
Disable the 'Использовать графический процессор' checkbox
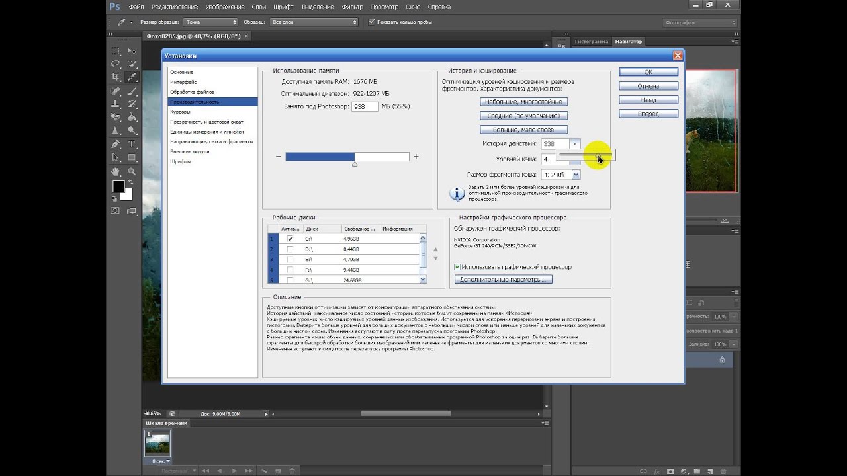pos(457,267)
